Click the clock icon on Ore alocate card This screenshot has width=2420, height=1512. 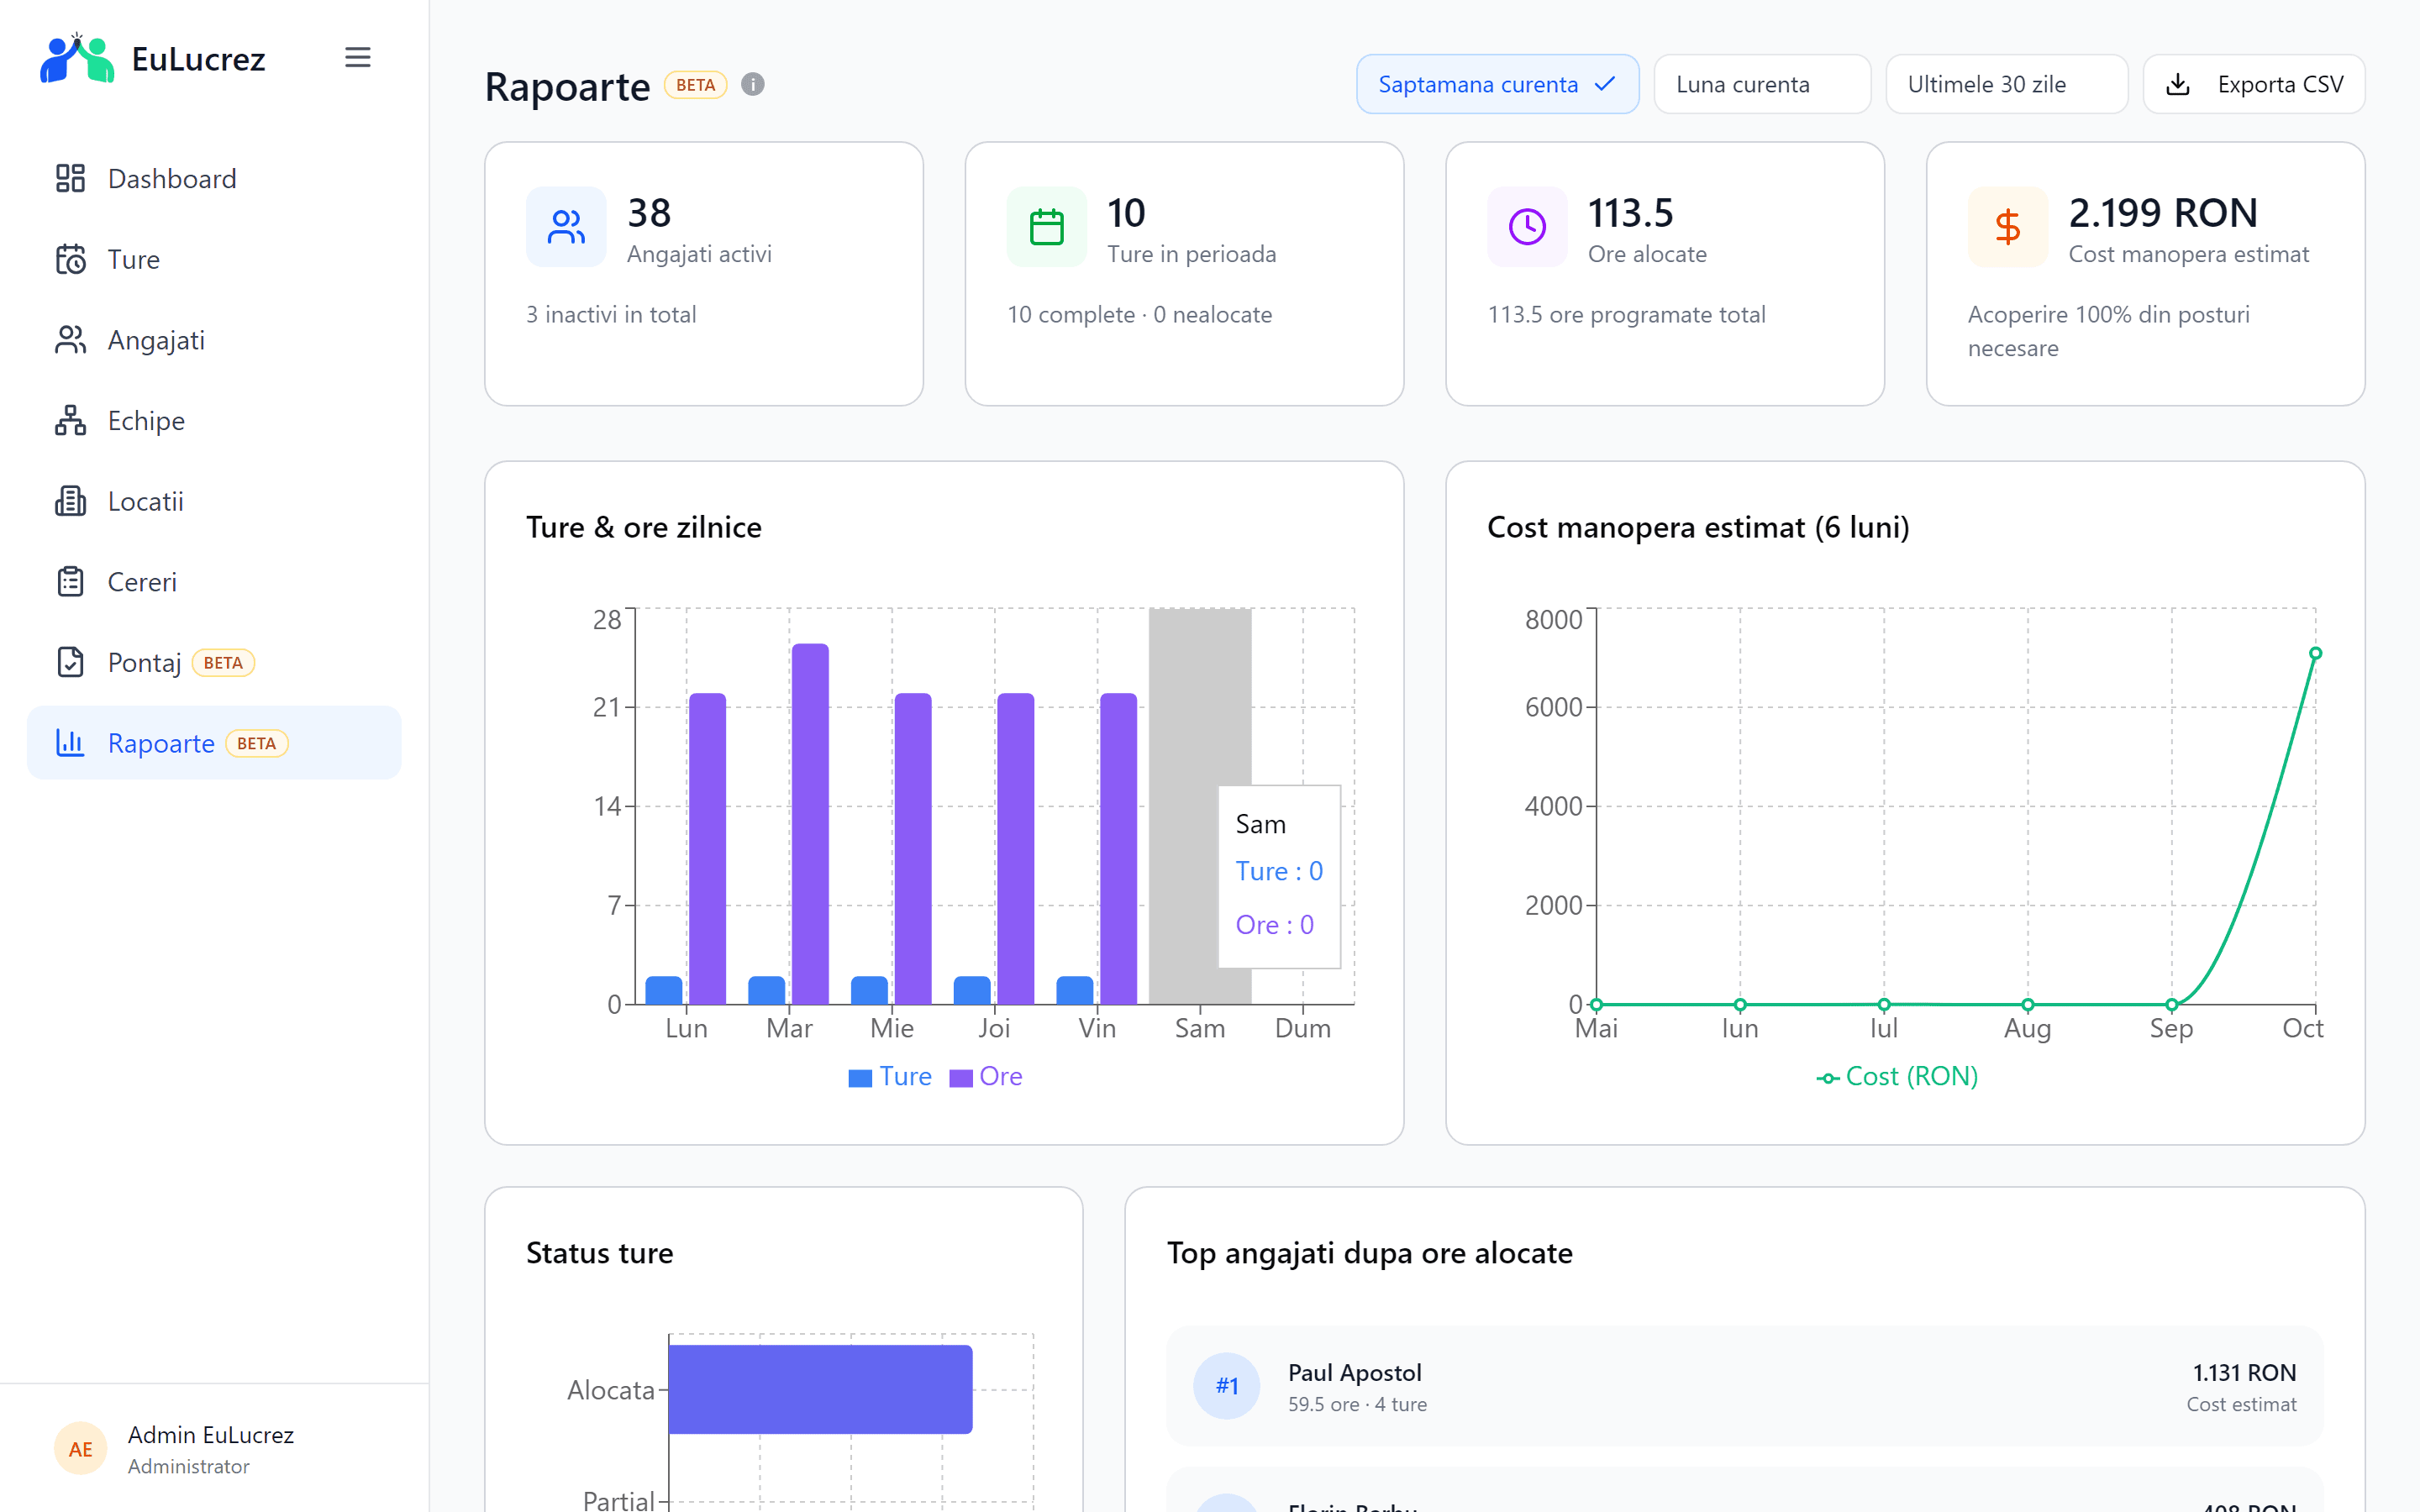(1527, 227)
